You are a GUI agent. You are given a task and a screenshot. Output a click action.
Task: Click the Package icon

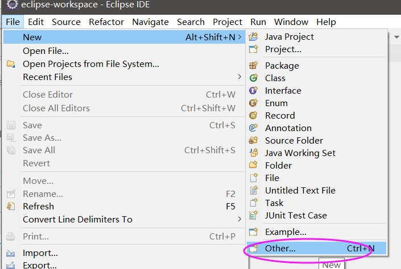pos(254,66)
